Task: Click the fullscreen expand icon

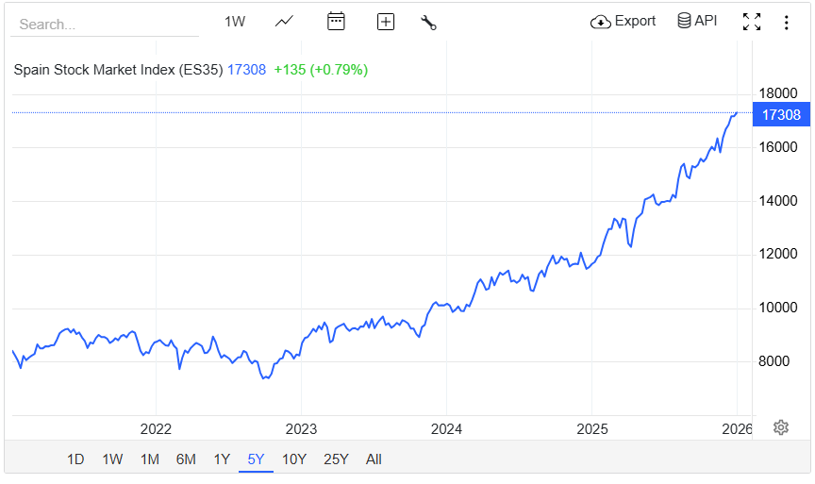Action: click(x=751, y=22)
